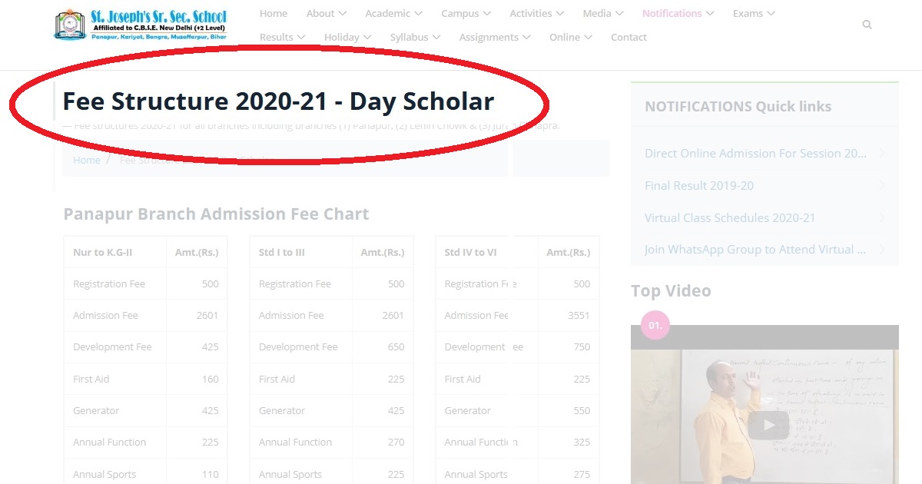Open the Contact page from the menu
This screenshot has height=484, width=922.
628,37
